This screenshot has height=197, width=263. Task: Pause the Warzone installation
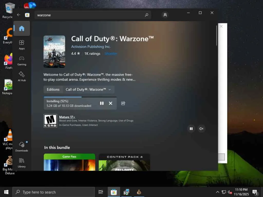point(102,103)
